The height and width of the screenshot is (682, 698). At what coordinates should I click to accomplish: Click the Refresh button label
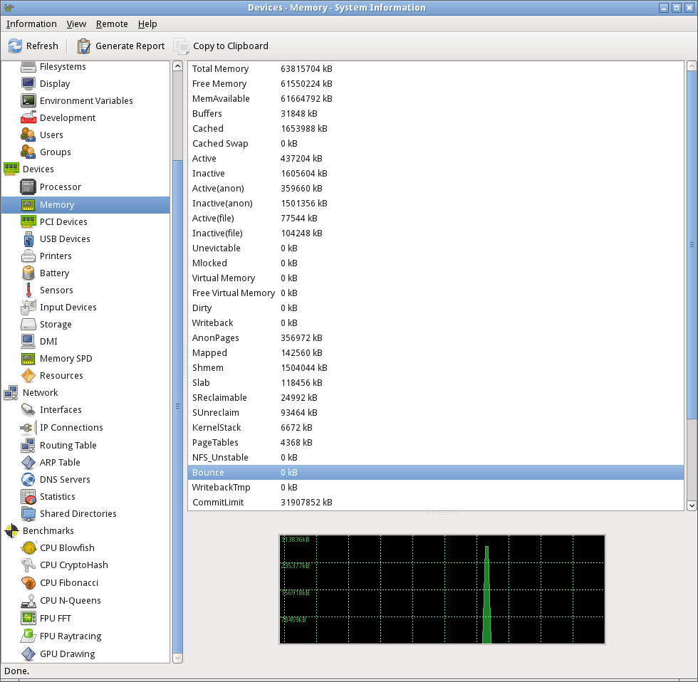click(42, 46)
